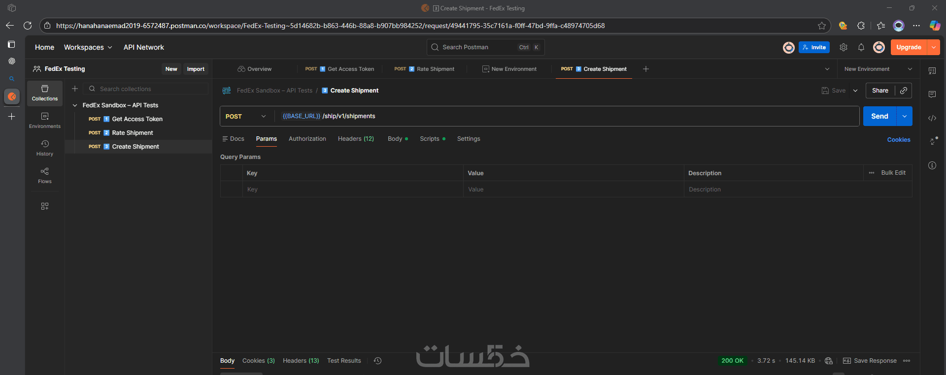
Task: Open the tab list chevron beside environment selector
Action: click(827, 69)
